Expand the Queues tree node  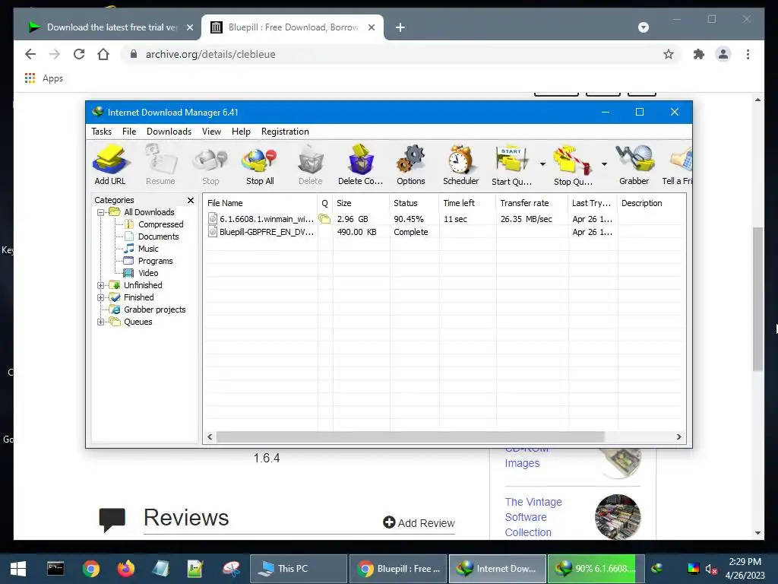tap(101, 322)
